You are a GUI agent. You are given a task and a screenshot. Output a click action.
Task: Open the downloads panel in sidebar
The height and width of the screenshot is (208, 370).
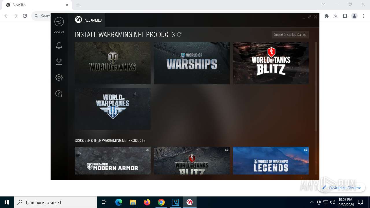click(59, 61)
